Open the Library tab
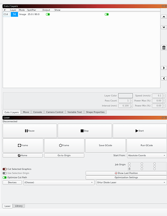 pos(19,206)
